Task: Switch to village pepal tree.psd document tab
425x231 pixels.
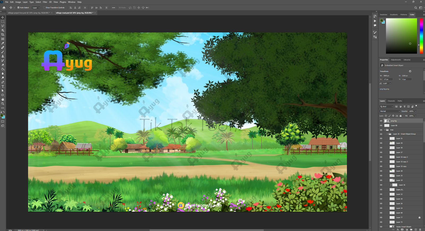Action: (28, 13)
